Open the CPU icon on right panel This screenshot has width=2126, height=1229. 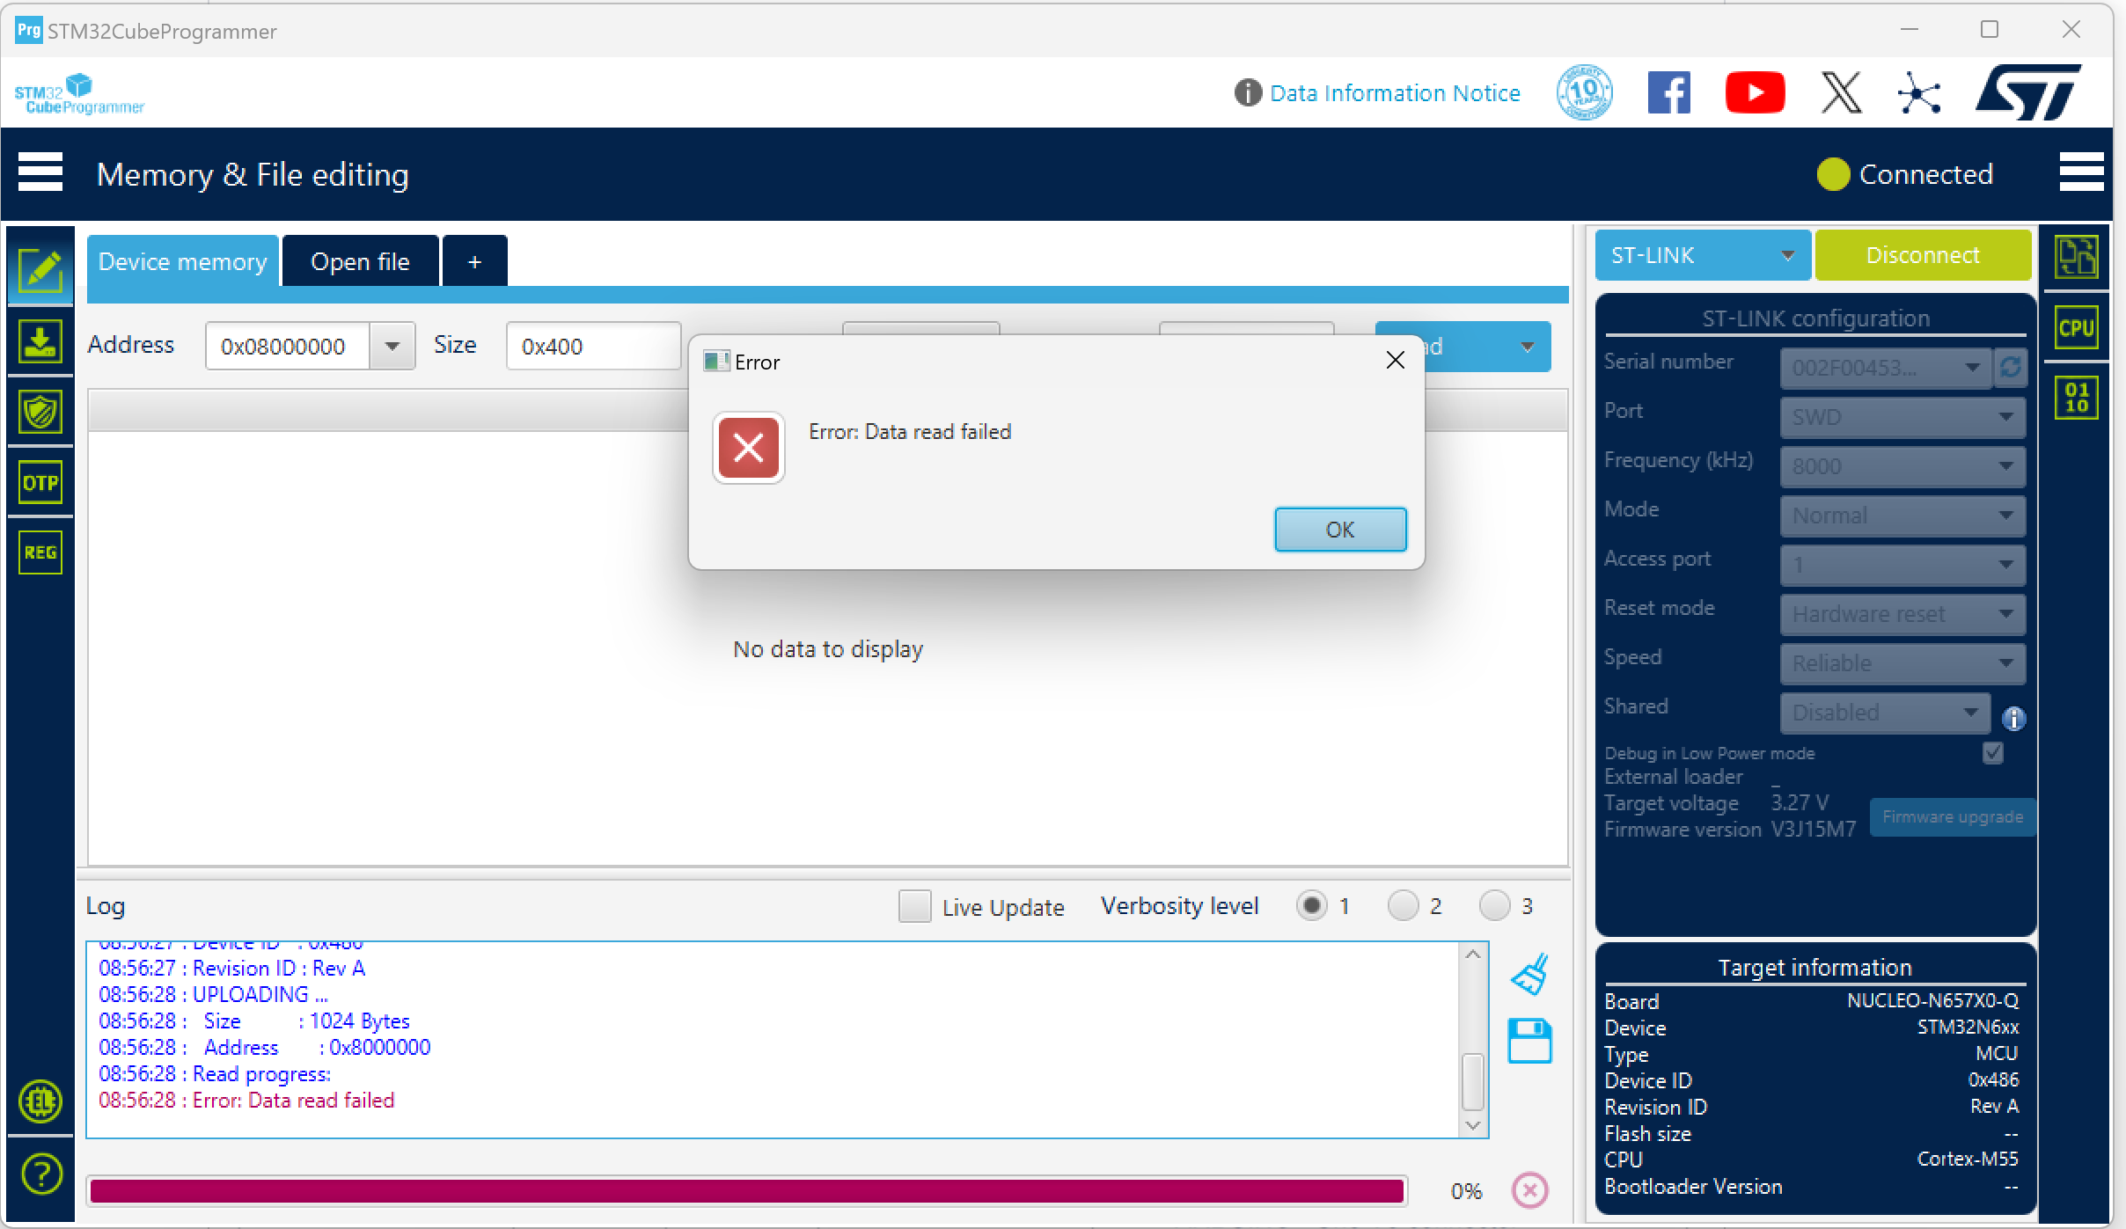(x=2077, y=328)
